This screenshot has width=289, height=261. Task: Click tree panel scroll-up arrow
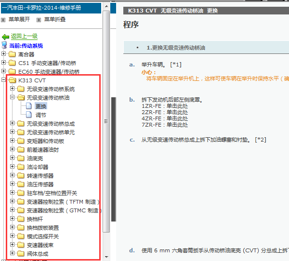tap(106, 6)
